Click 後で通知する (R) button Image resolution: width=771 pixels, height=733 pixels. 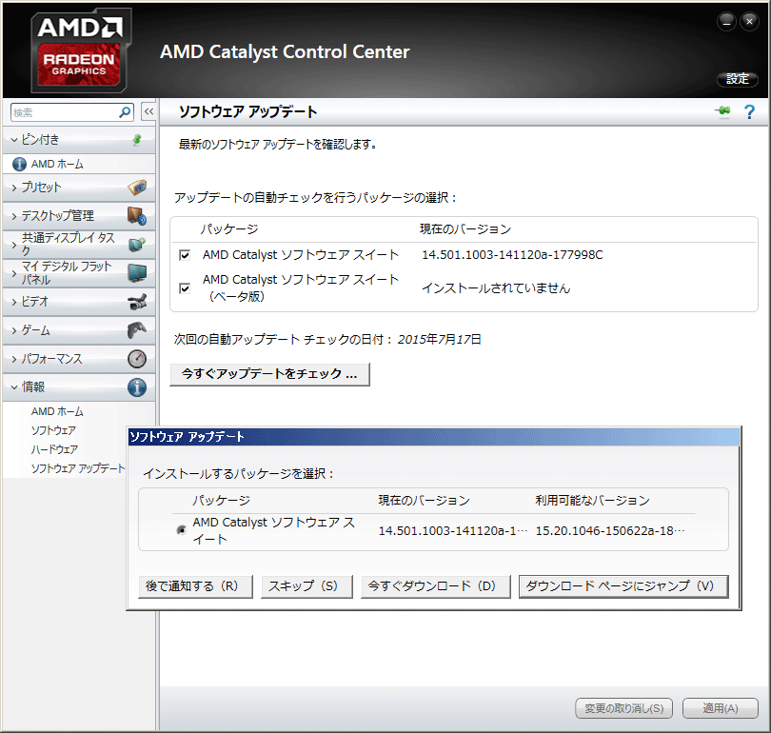196,586
